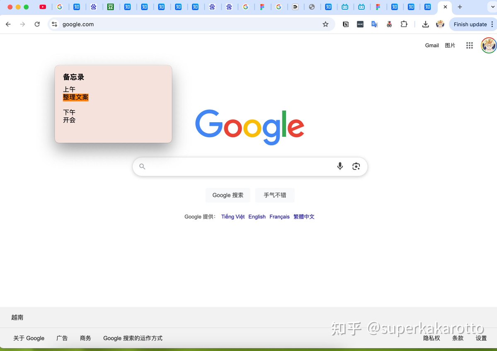Start voice search with microphone
497x351 pixels.
pos(340,166)
